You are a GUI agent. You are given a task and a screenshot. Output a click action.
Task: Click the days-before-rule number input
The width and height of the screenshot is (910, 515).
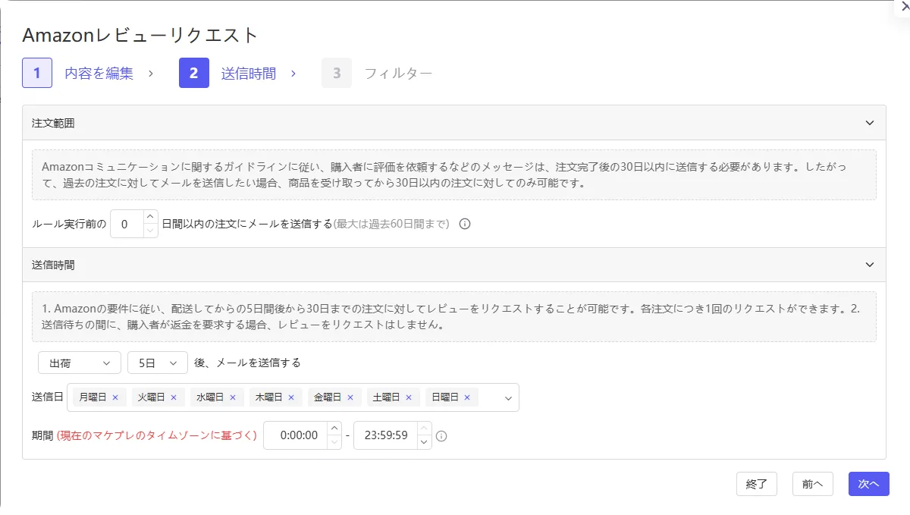(127, 225)
